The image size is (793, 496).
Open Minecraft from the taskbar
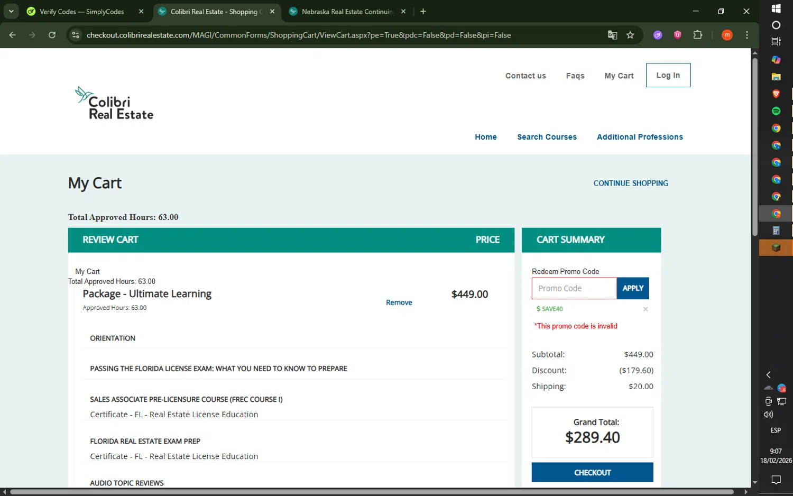[776, 247]
